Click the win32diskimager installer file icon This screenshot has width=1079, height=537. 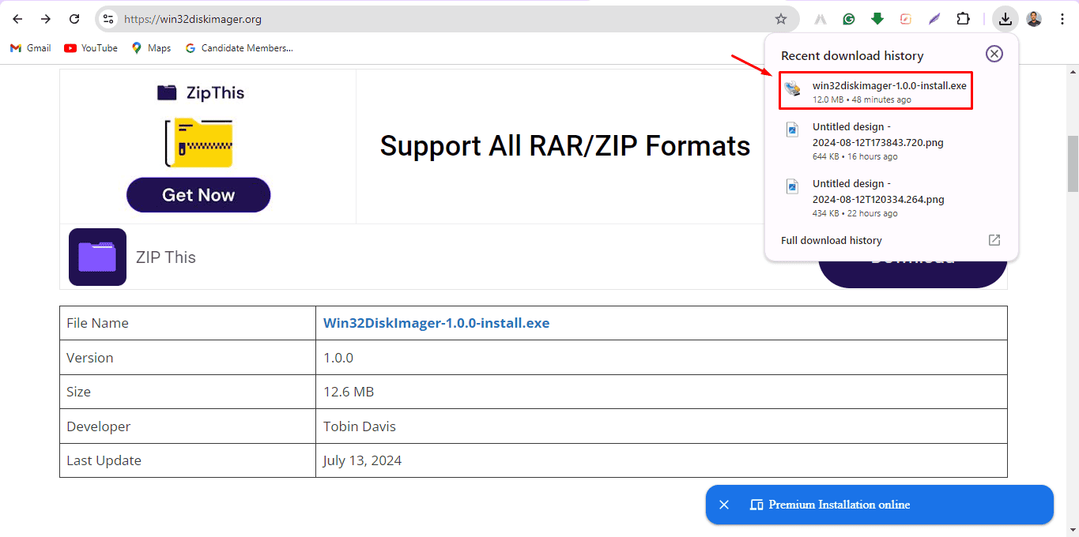[x=792, y=88]
